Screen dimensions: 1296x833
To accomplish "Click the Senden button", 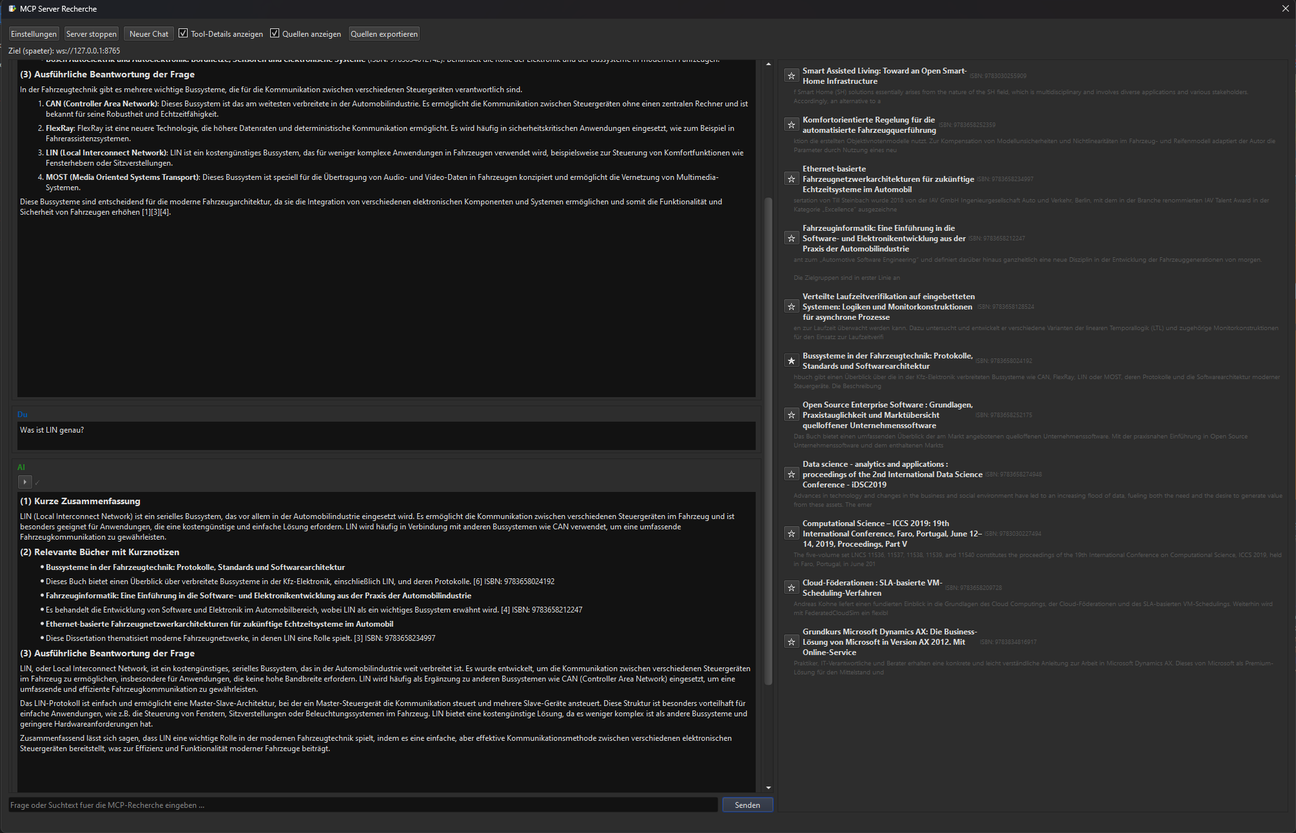I will tap(747, 805).
